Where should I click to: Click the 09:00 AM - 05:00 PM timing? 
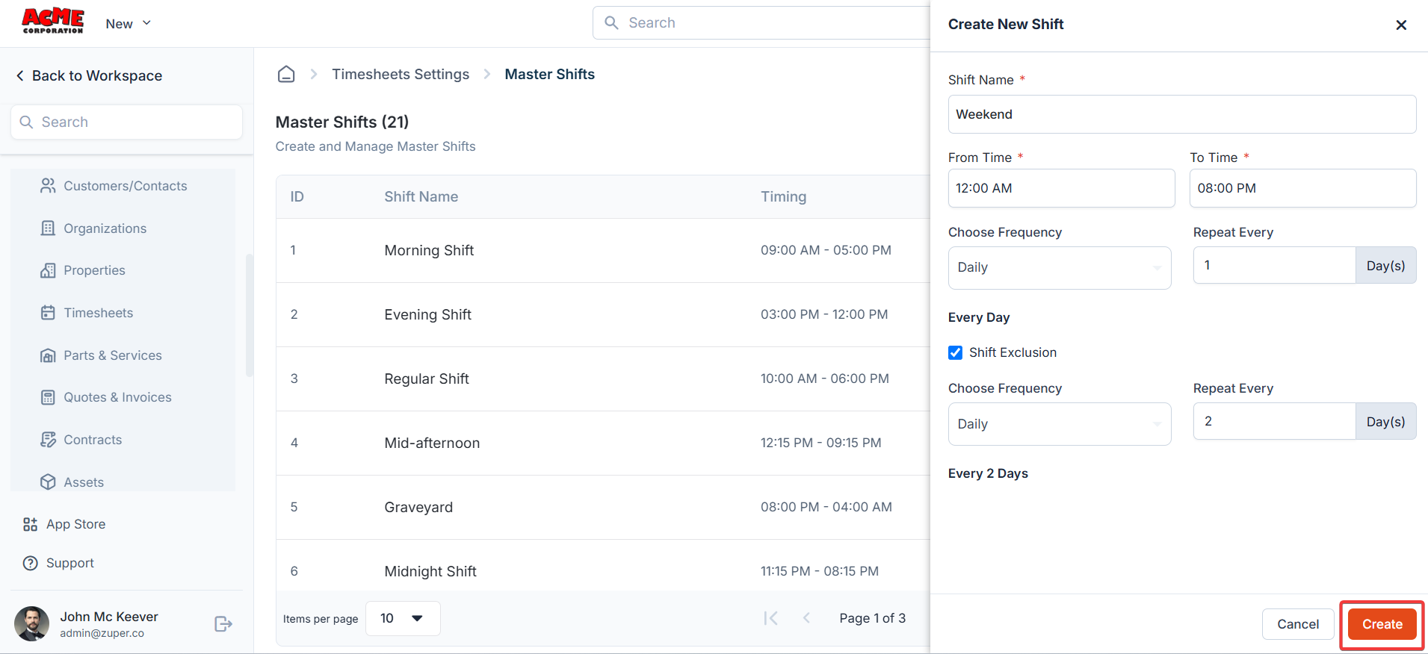(x=826, y=250)
